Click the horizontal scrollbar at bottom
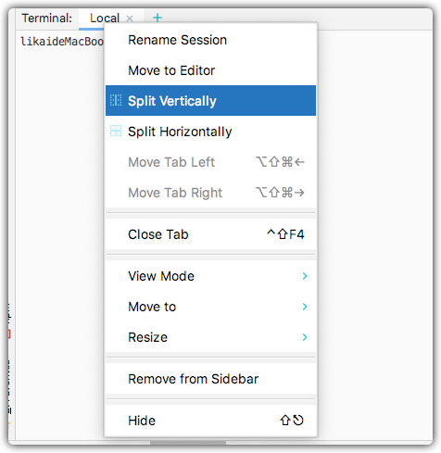The width and height of the screenshot is (441, 453). [x=188, y=443]
